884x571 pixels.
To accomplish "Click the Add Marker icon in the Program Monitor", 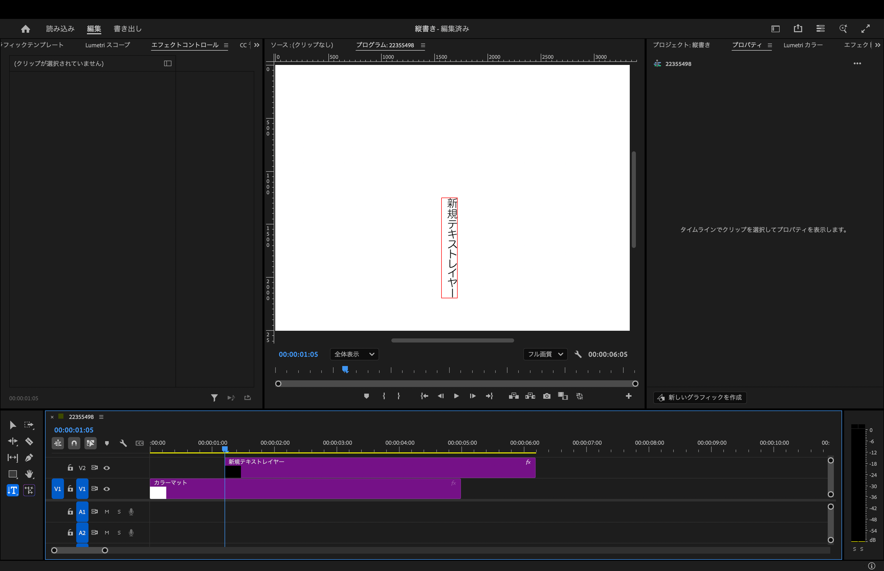I will pos(366,396).
